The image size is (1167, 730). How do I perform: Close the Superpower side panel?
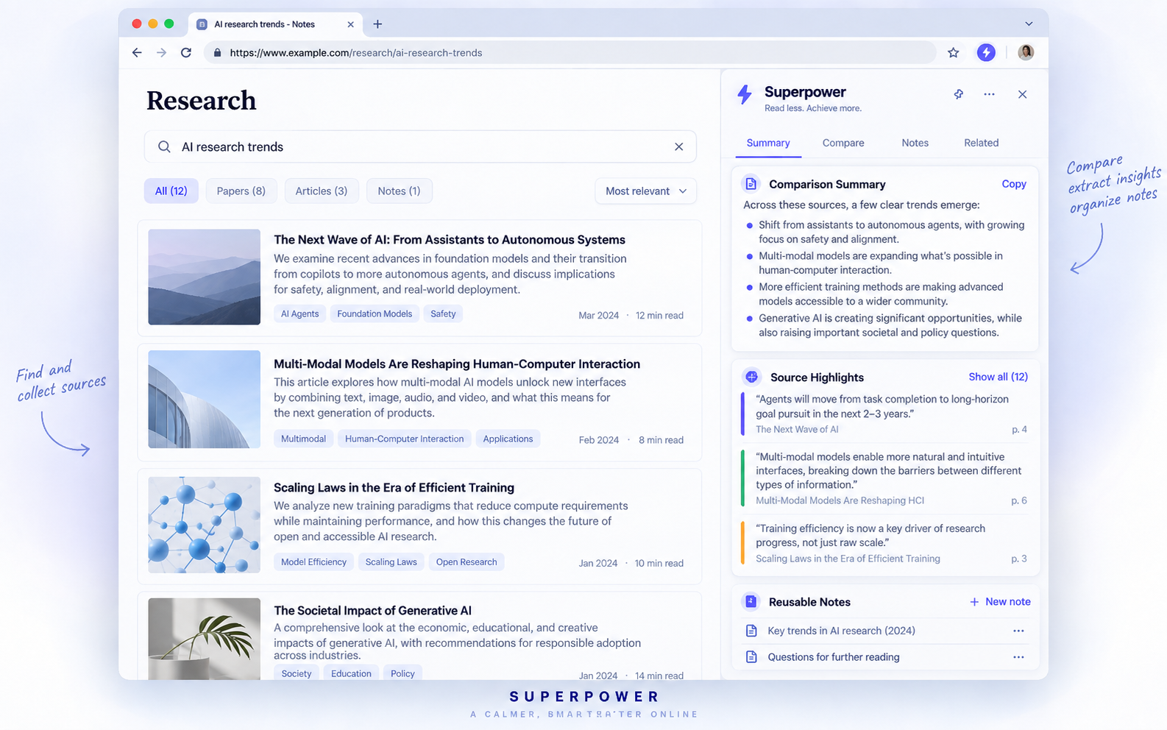[1022, 94]
